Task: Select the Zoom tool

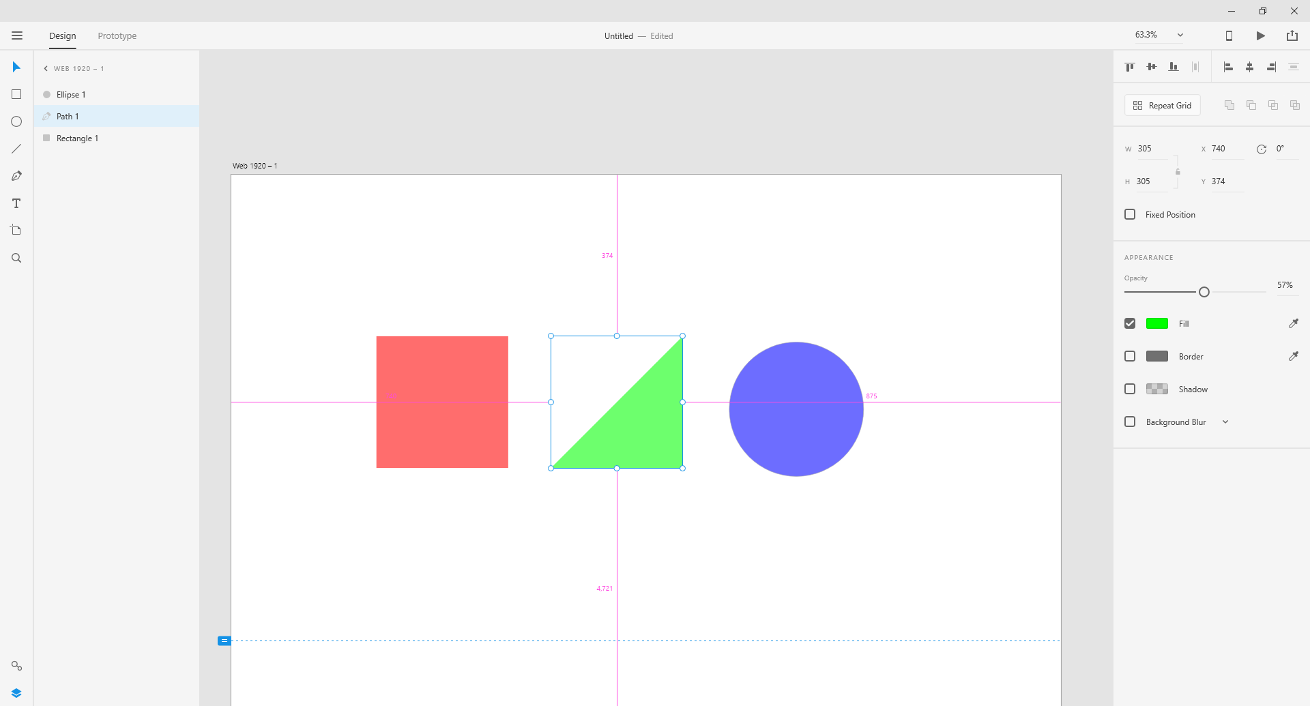Action: pos(16,257)
